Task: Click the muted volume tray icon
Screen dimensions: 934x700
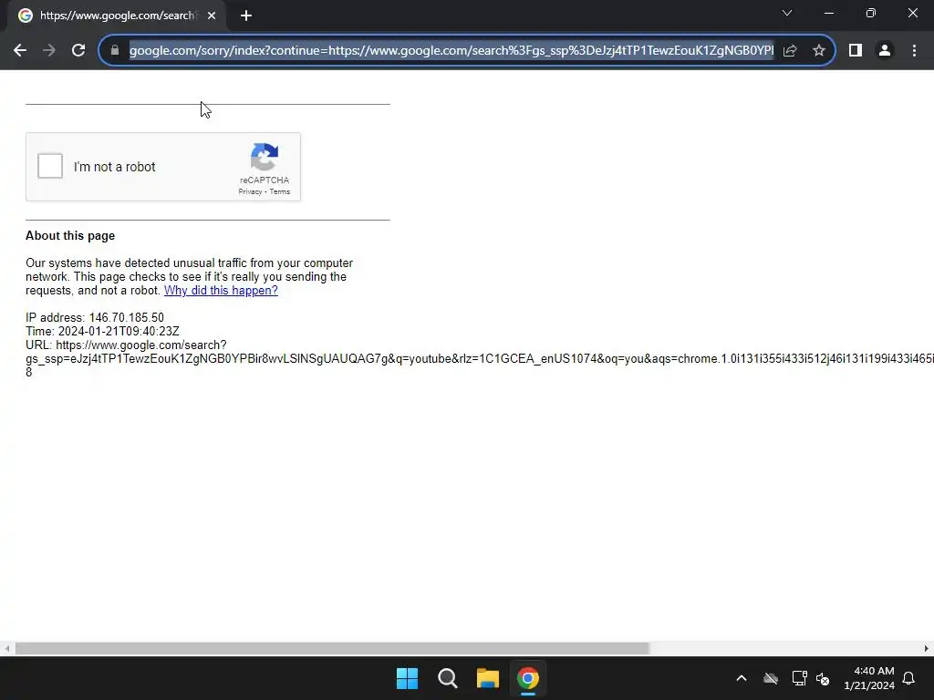Action: pos(823,678)
